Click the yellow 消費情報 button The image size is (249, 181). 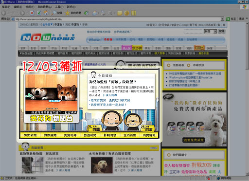pyautogui.click(x=149, y=135)
